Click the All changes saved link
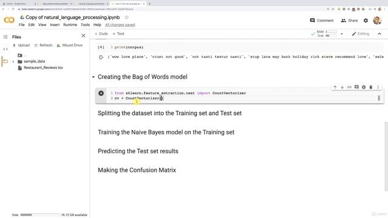This screenshot has height=218, width=388. (120, 25)
